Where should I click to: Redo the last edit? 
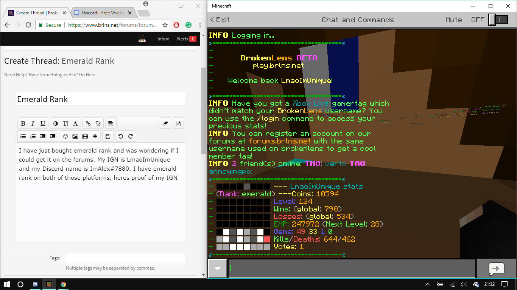click(x=131, y=136)
